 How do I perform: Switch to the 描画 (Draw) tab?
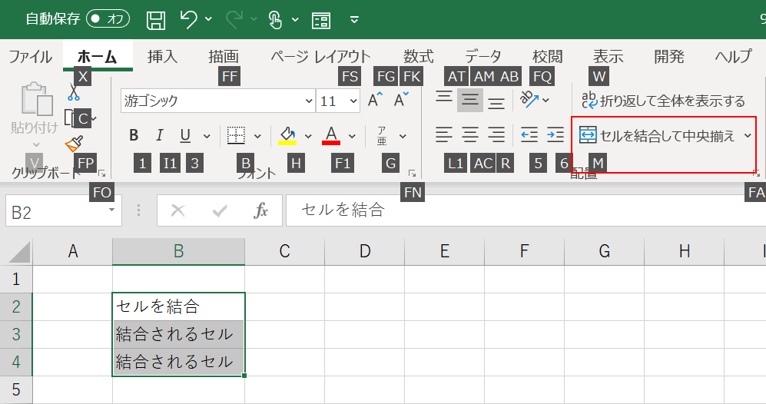pos(224,57)
